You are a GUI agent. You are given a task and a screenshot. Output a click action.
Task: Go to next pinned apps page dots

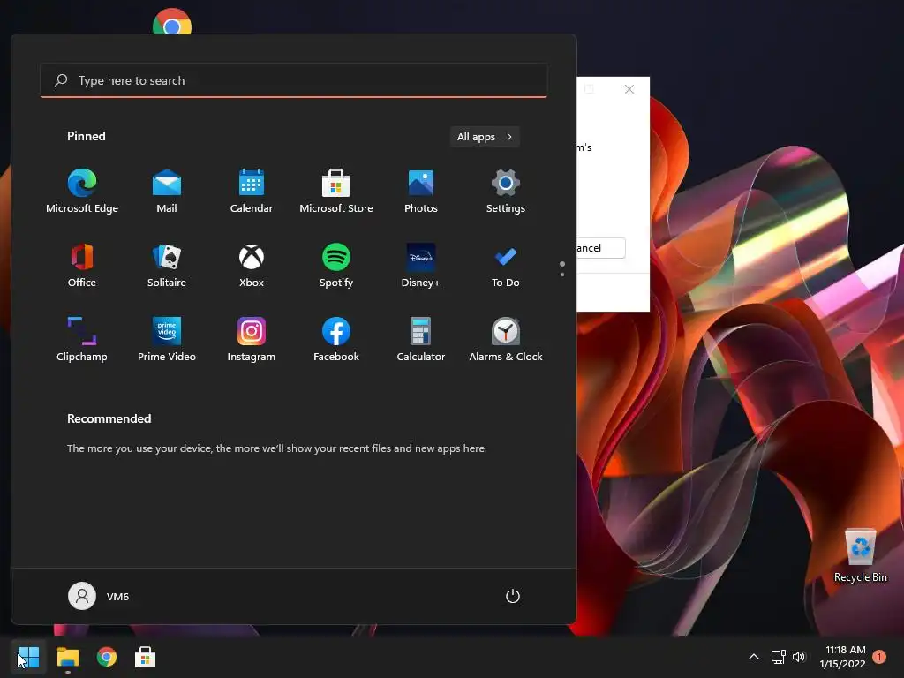pos(562,268)
